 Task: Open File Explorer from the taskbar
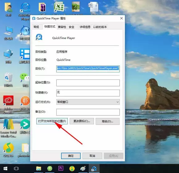pos(39,168)
